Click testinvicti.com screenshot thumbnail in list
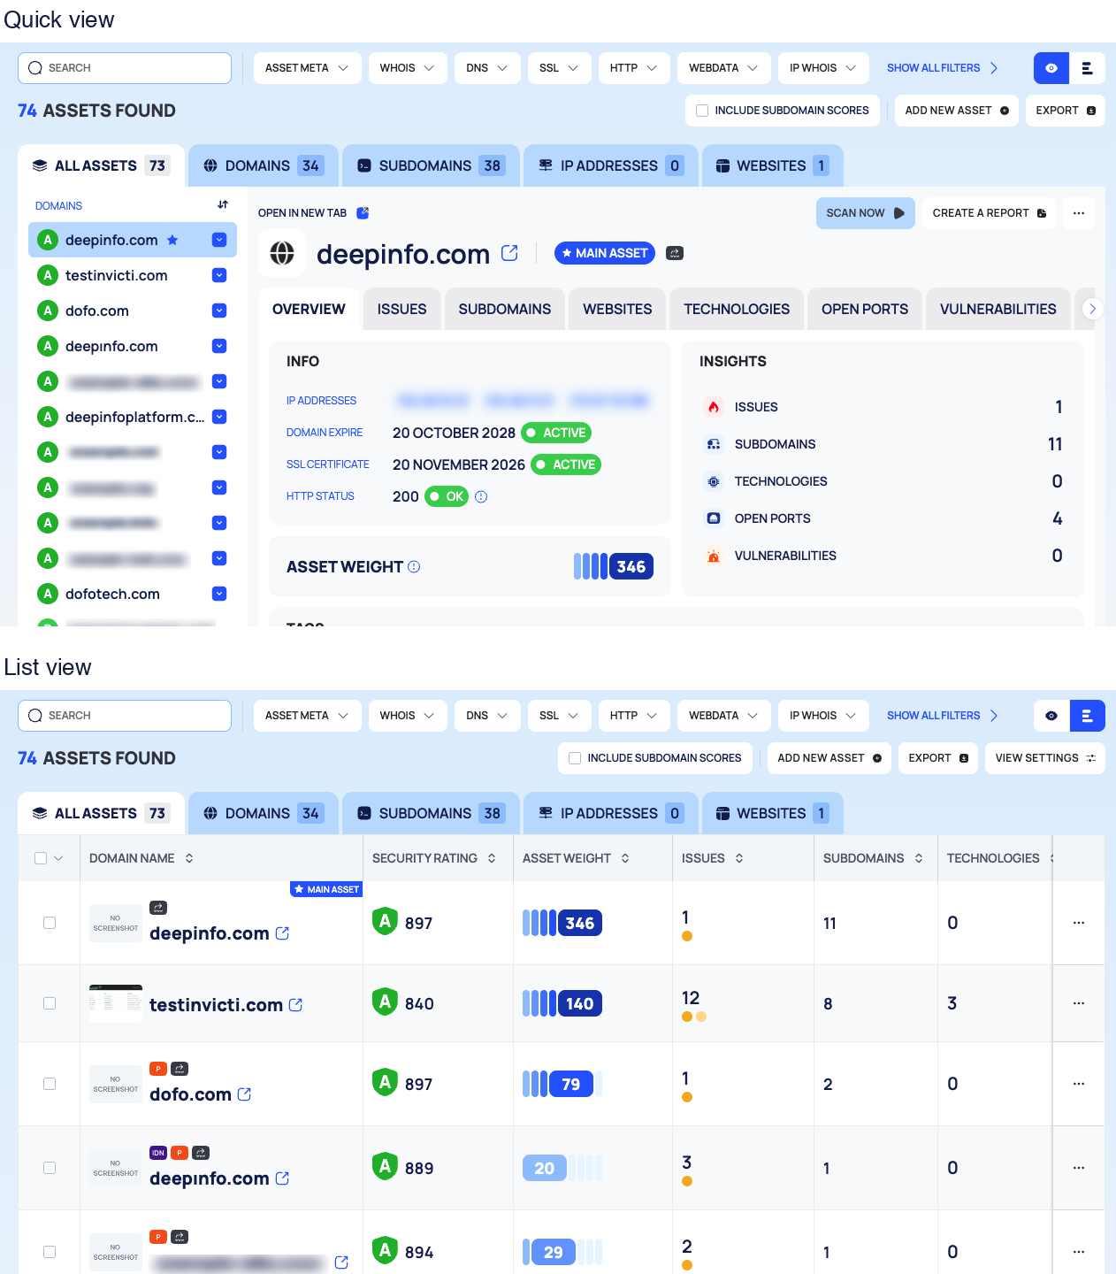 (116, 1003)
